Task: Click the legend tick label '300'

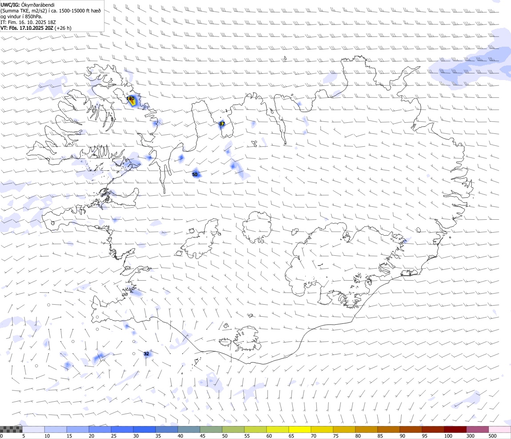Action: pos(470,436)
